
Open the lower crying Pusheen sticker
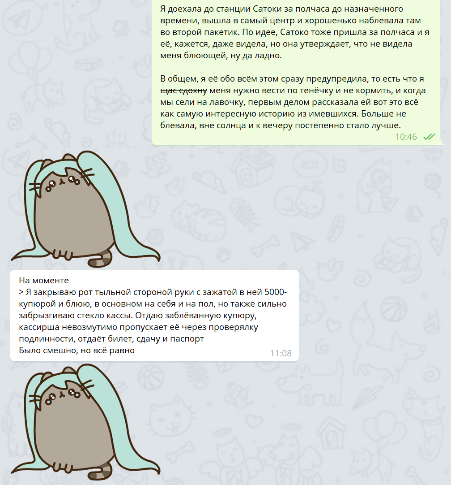(85, 422)
